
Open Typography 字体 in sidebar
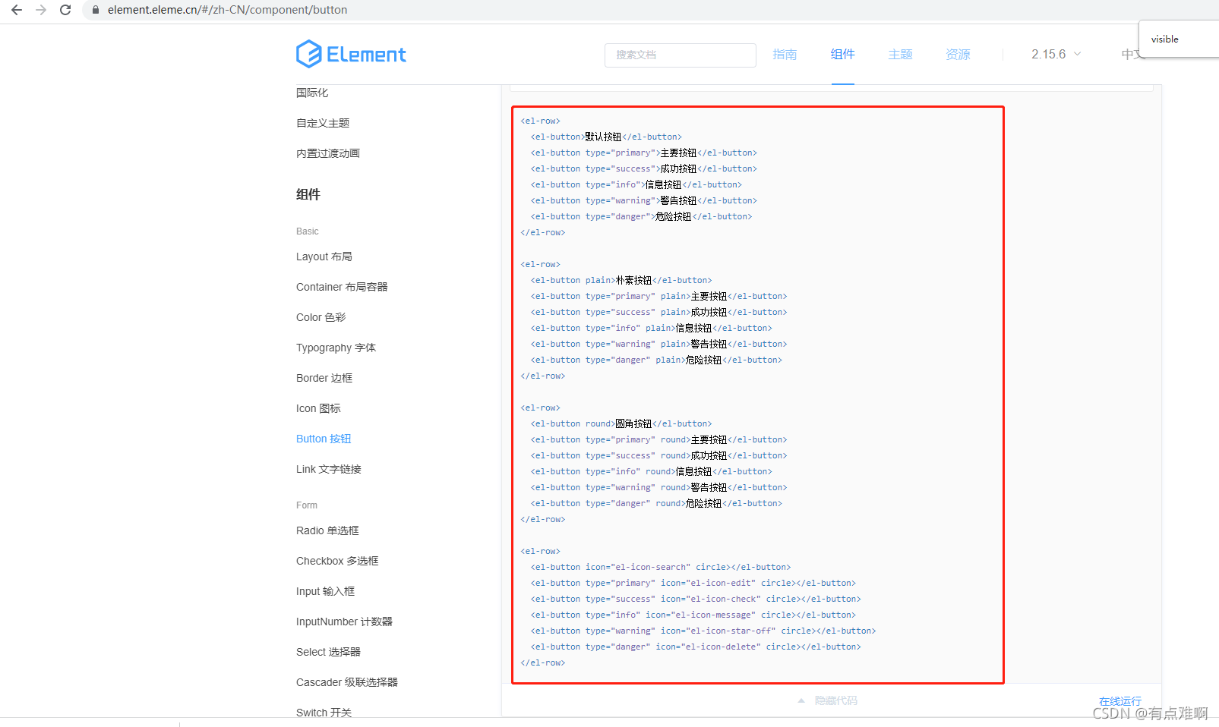click(336, 348)
